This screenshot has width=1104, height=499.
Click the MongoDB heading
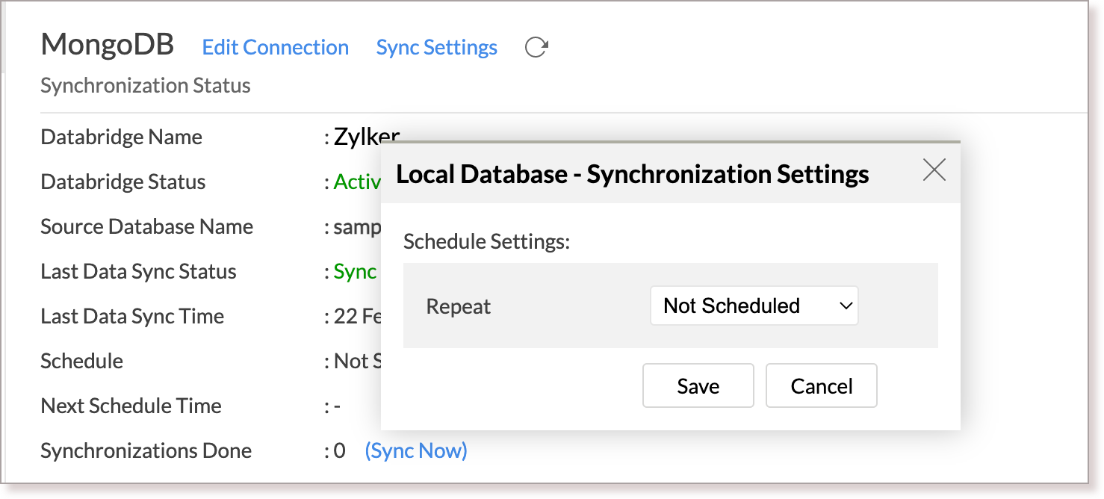coord(107,45)
